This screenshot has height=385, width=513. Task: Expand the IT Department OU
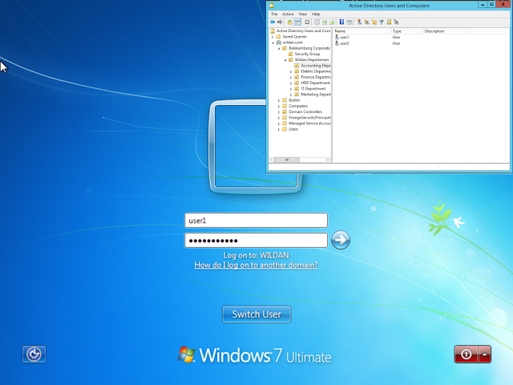click(291, 89)
